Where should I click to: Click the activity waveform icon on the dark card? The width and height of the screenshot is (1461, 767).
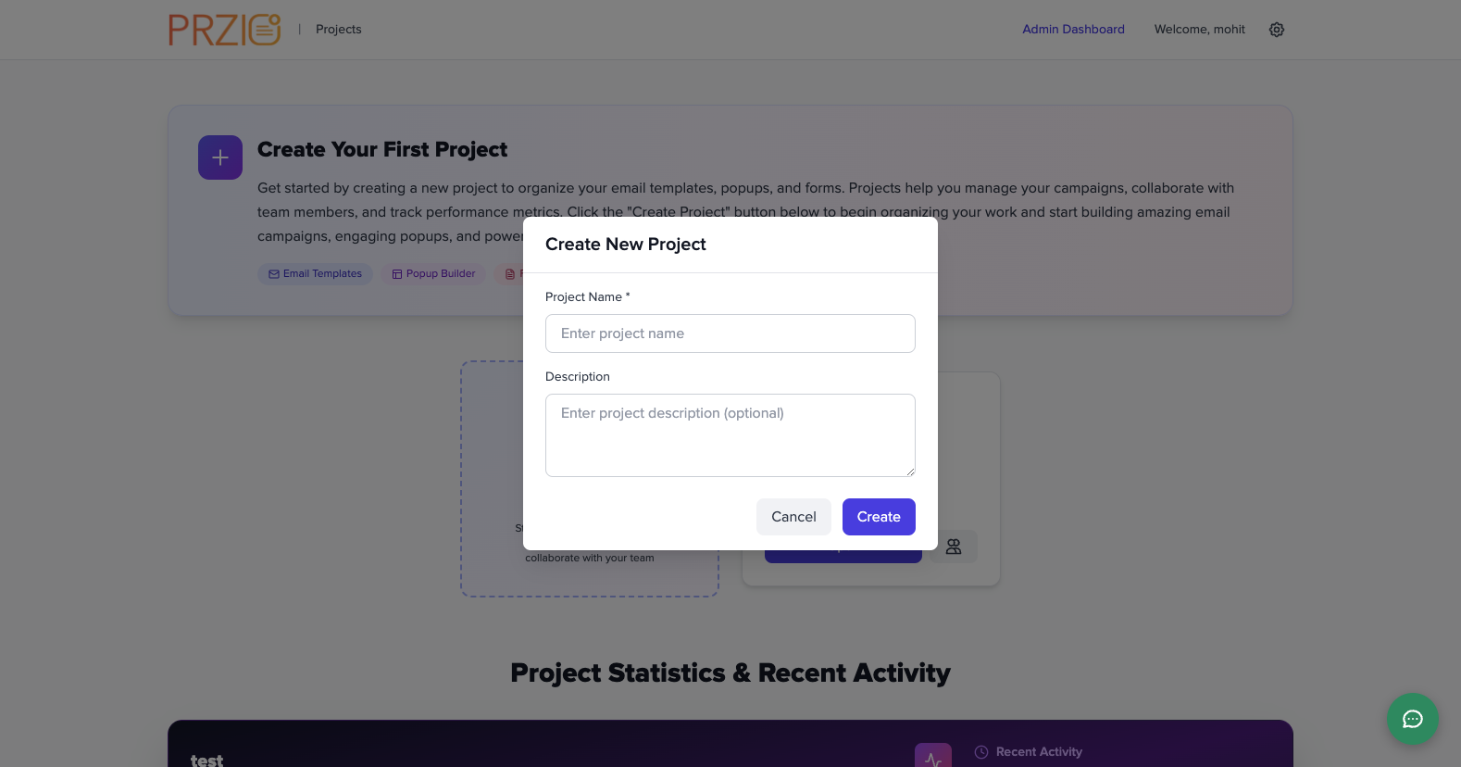(932, 755)
